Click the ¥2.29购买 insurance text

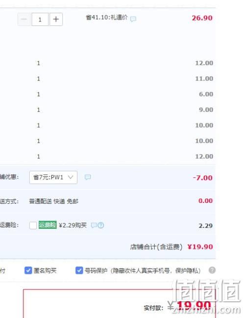(x=73, y=225)
